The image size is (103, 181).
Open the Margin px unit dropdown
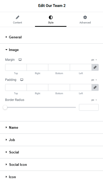coord(94,60)
